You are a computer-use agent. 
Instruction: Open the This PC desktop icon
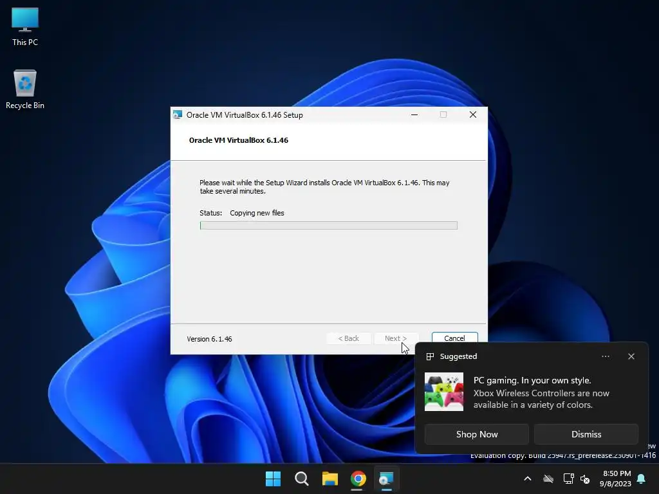(25, 27)
